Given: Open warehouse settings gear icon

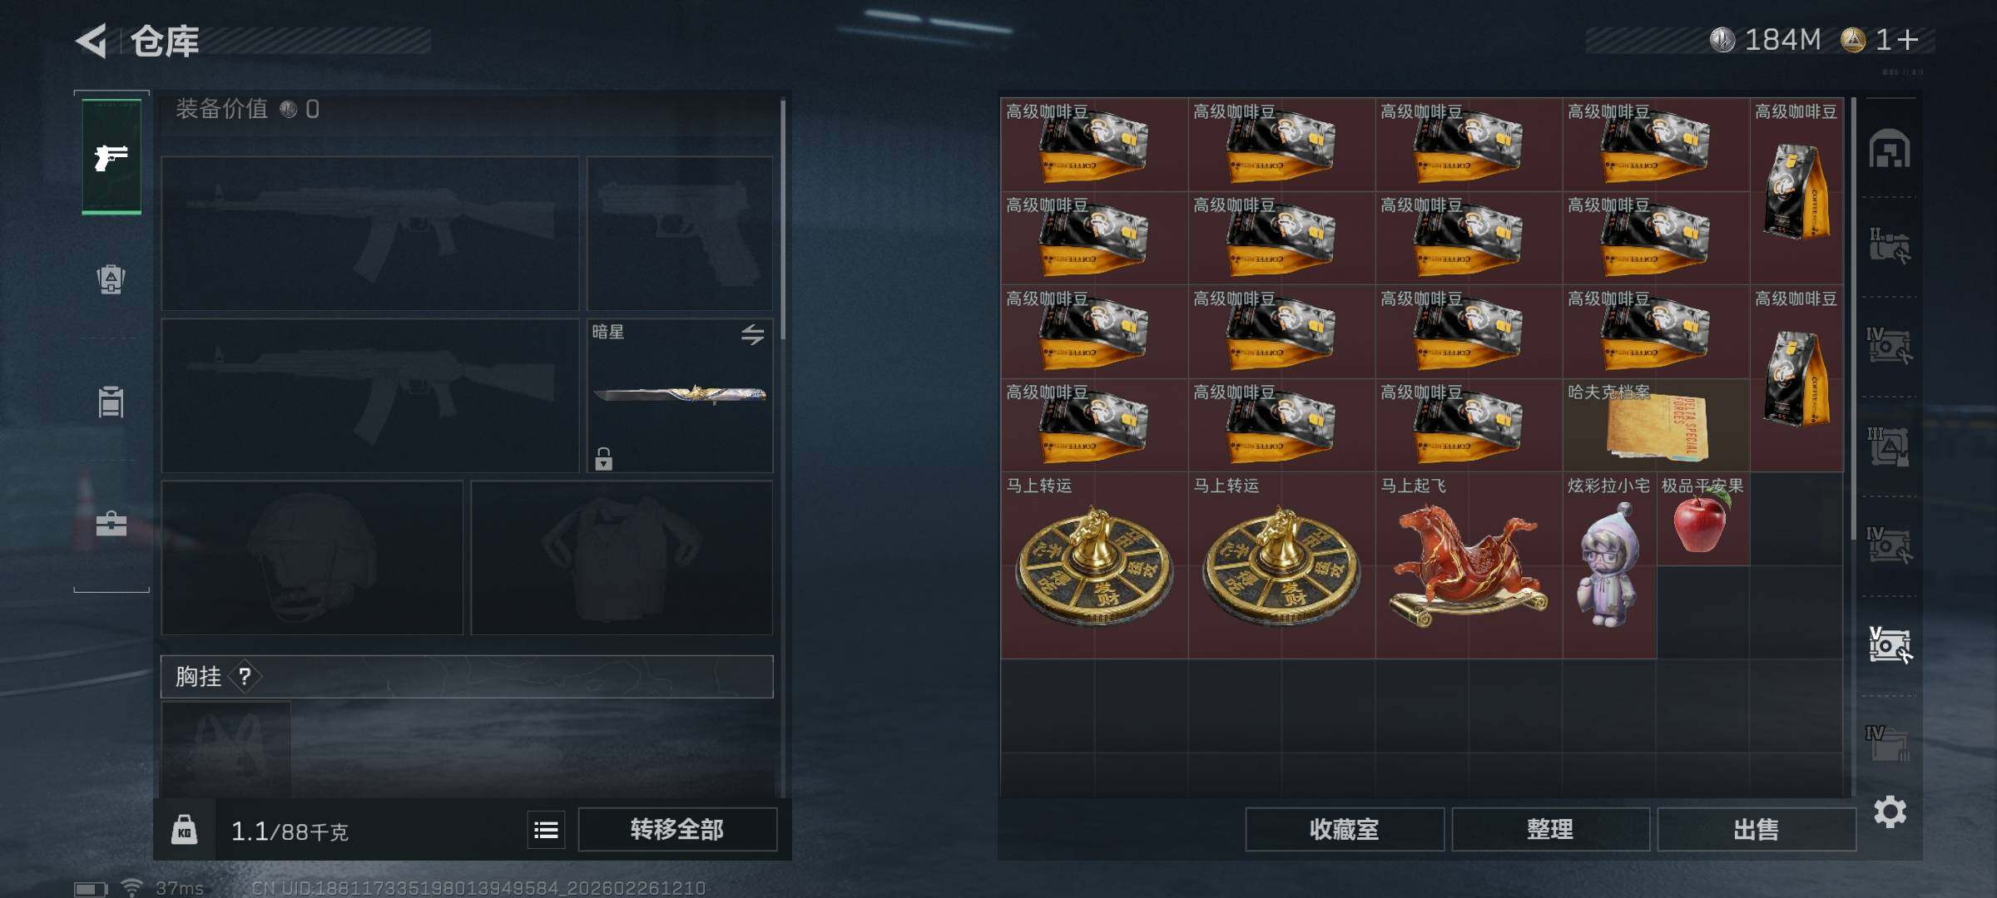Looking at the screenshot, I should [1890, 812].
